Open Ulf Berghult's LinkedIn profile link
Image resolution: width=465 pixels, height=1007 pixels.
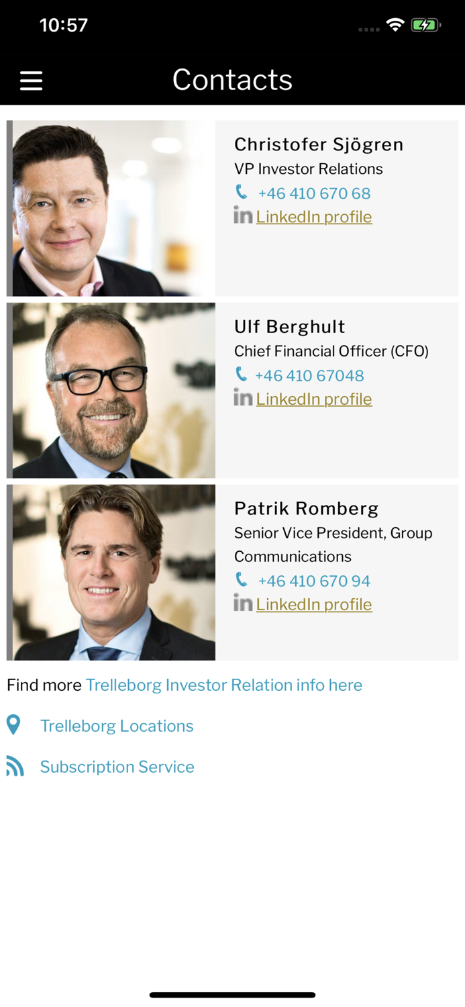pyautogui.click(x=314, y=398)
